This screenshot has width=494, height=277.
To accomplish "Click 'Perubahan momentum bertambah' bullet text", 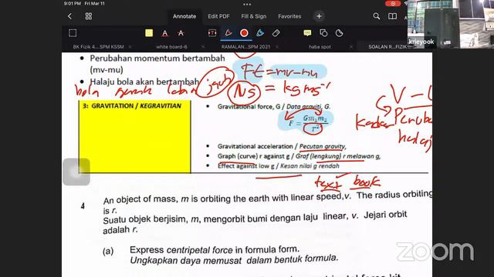I will (x=157, y=58).
